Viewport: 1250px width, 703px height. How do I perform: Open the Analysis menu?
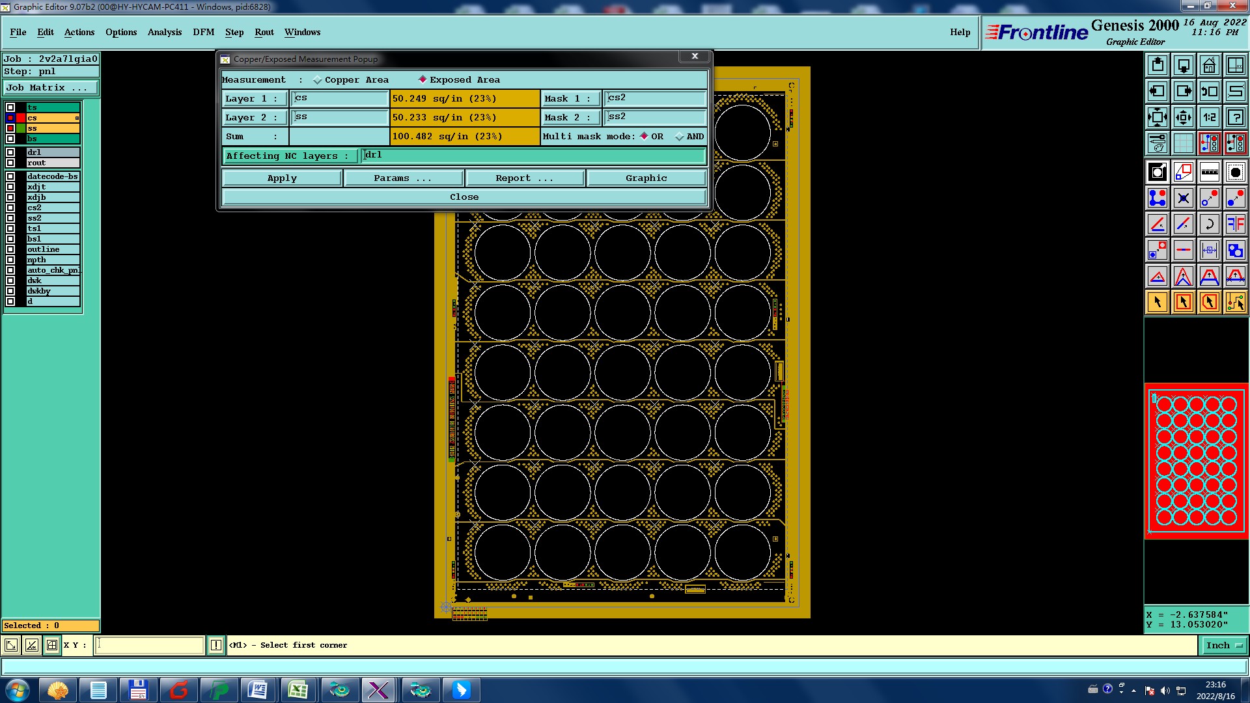(164, 32)
